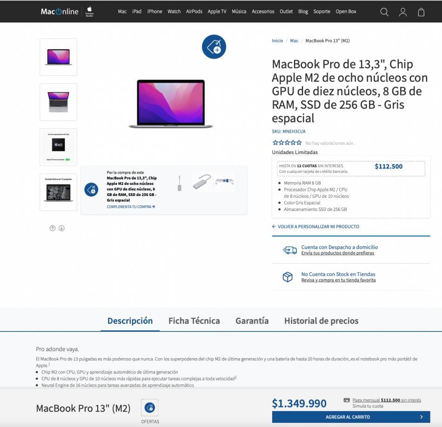Open the Música menu item
This screenshot has width=442, height=427.
(x=239, y=12)
